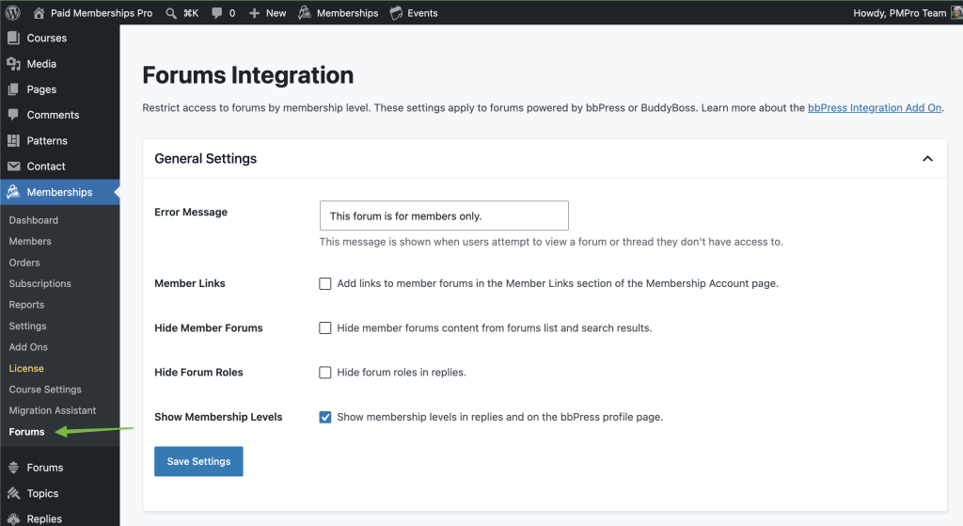963x526 pixels.
Task: Click the plus New icon in admin bar
Action: point(254,13)
